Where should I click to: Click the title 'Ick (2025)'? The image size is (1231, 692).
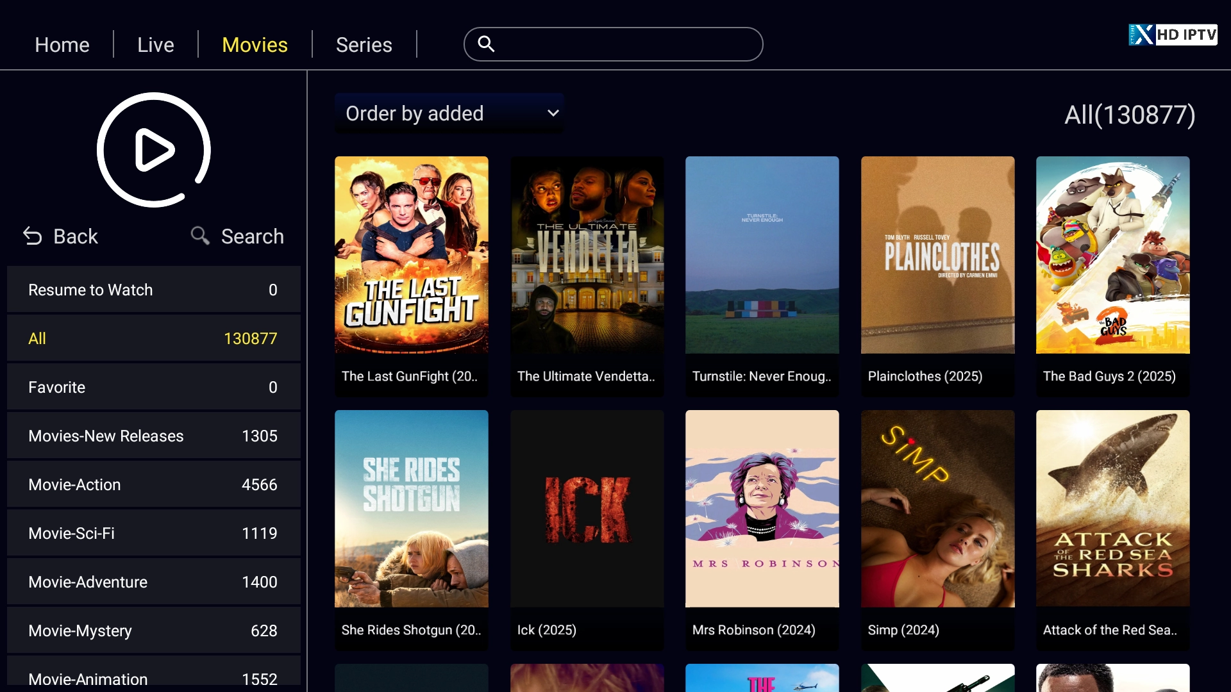pyautogui.click(x=547, y=630)
